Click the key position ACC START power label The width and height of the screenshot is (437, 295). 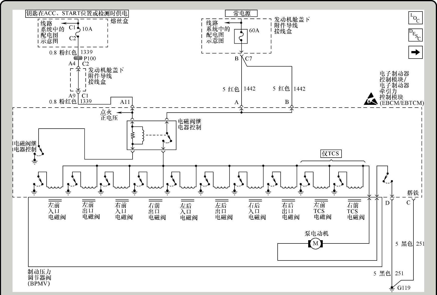tap(77, 13)
